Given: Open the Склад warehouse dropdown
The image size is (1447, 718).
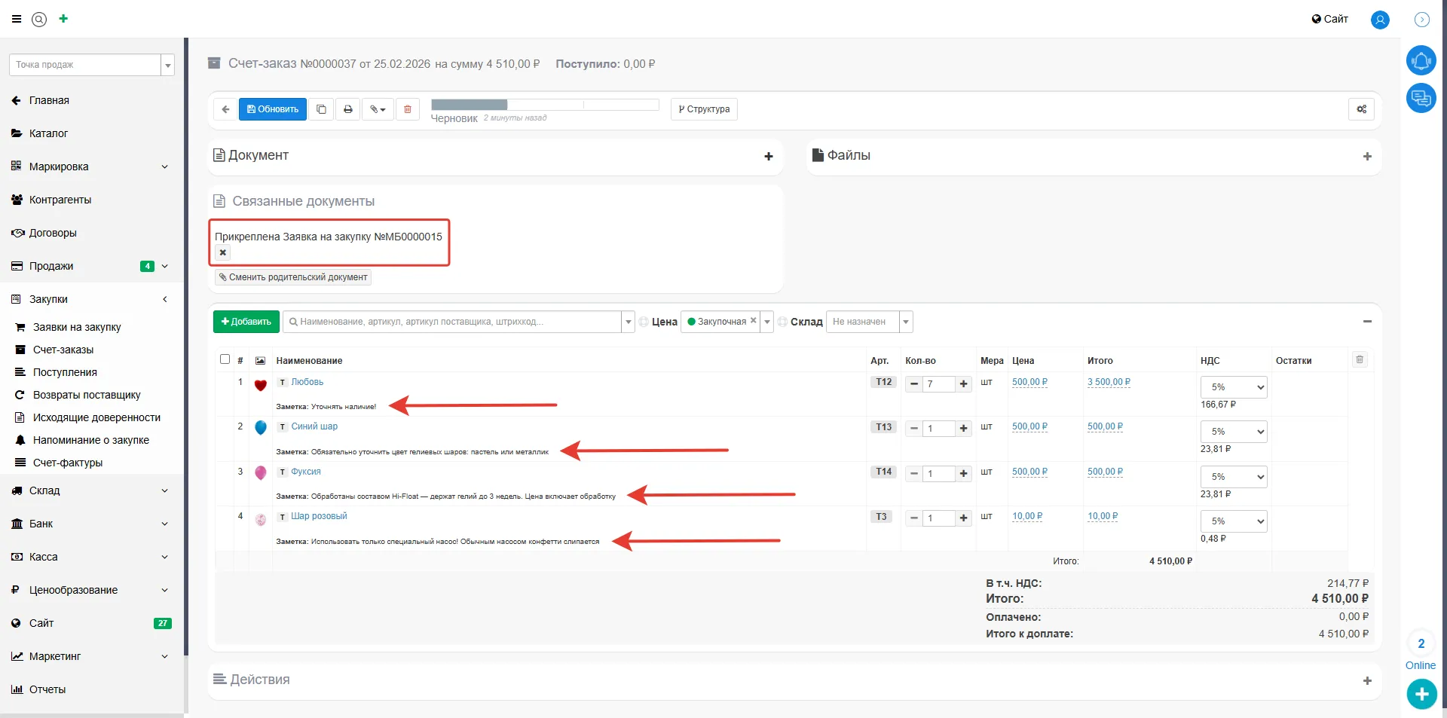Looking at the screenshot, I should [869, 322].
